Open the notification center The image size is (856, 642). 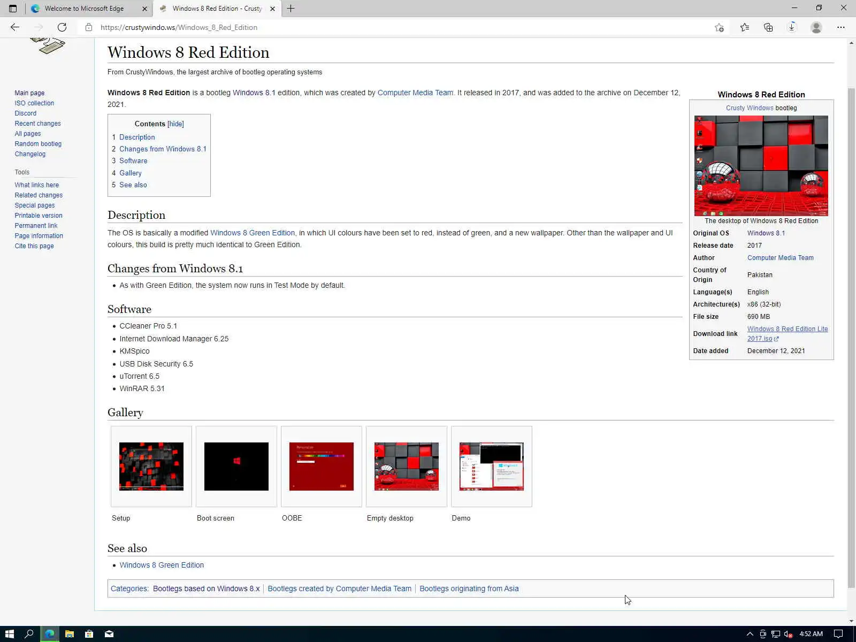(x=838, y=634)
